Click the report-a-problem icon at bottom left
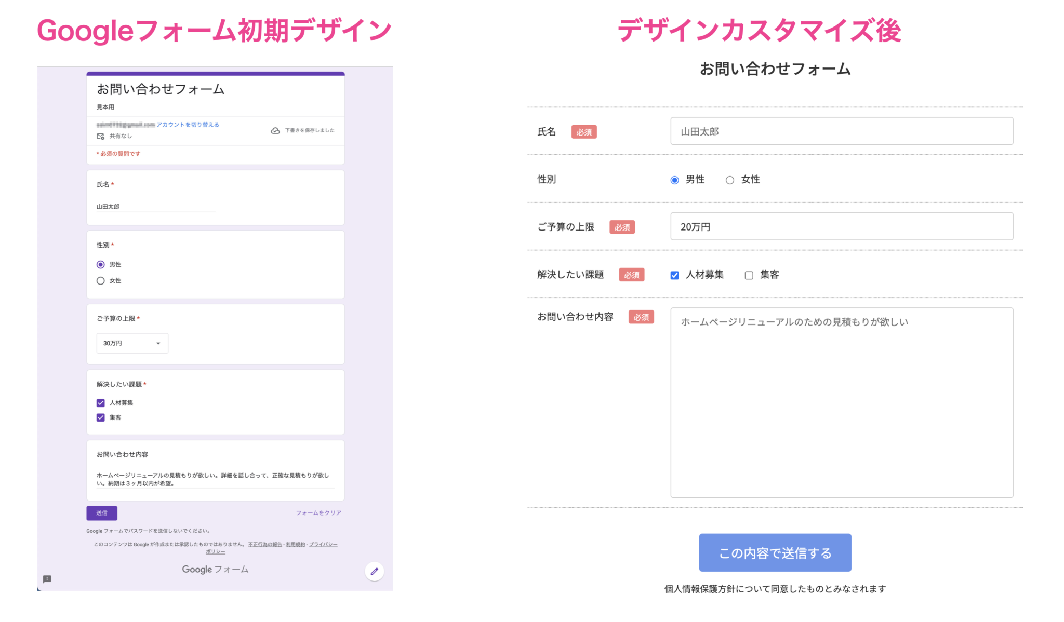 tap(48, 579)
